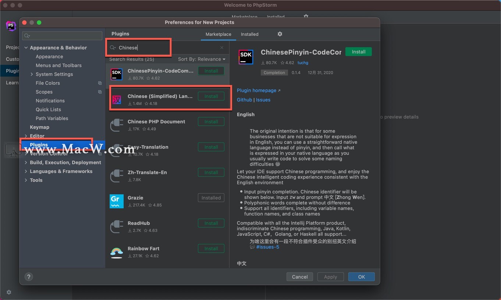Clear the plugin search field with X
This screenshot has height=300, width=501.
(222, 47)
